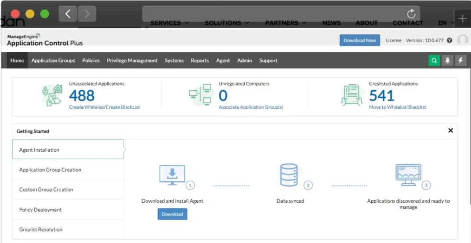
Task: Open the Application Groups menu
Action: (x=53, y=61)
